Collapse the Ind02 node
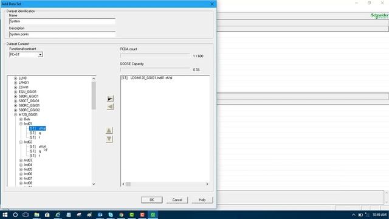The width and height of the screenshot is (389, 219). [x=21, y=142]
